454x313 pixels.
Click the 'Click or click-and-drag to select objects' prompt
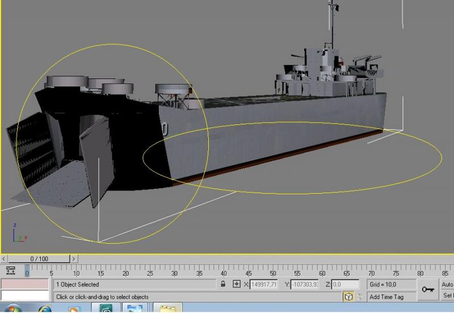102,297
